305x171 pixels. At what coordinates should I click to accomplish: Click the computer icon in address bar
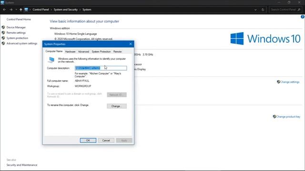[26, 9]
